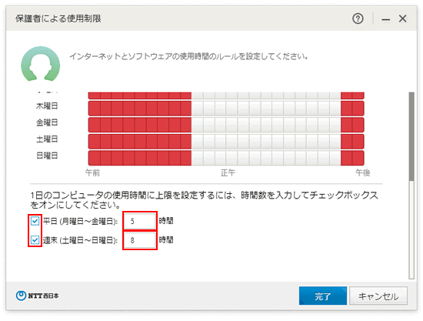This screenshot has width=423, height=321.
Task: Open the help question mark icon
Action: [x=358, y=18]
